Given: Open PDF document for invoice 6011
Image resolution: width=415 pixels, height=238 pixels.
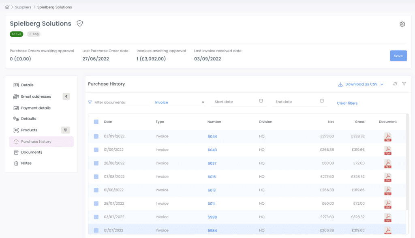Looking at the screenshot, I should click(x=388, y=204).
